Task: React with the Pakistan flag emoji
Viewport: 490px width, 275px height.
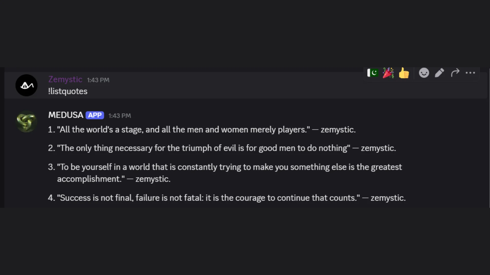Action: point(373,73)
